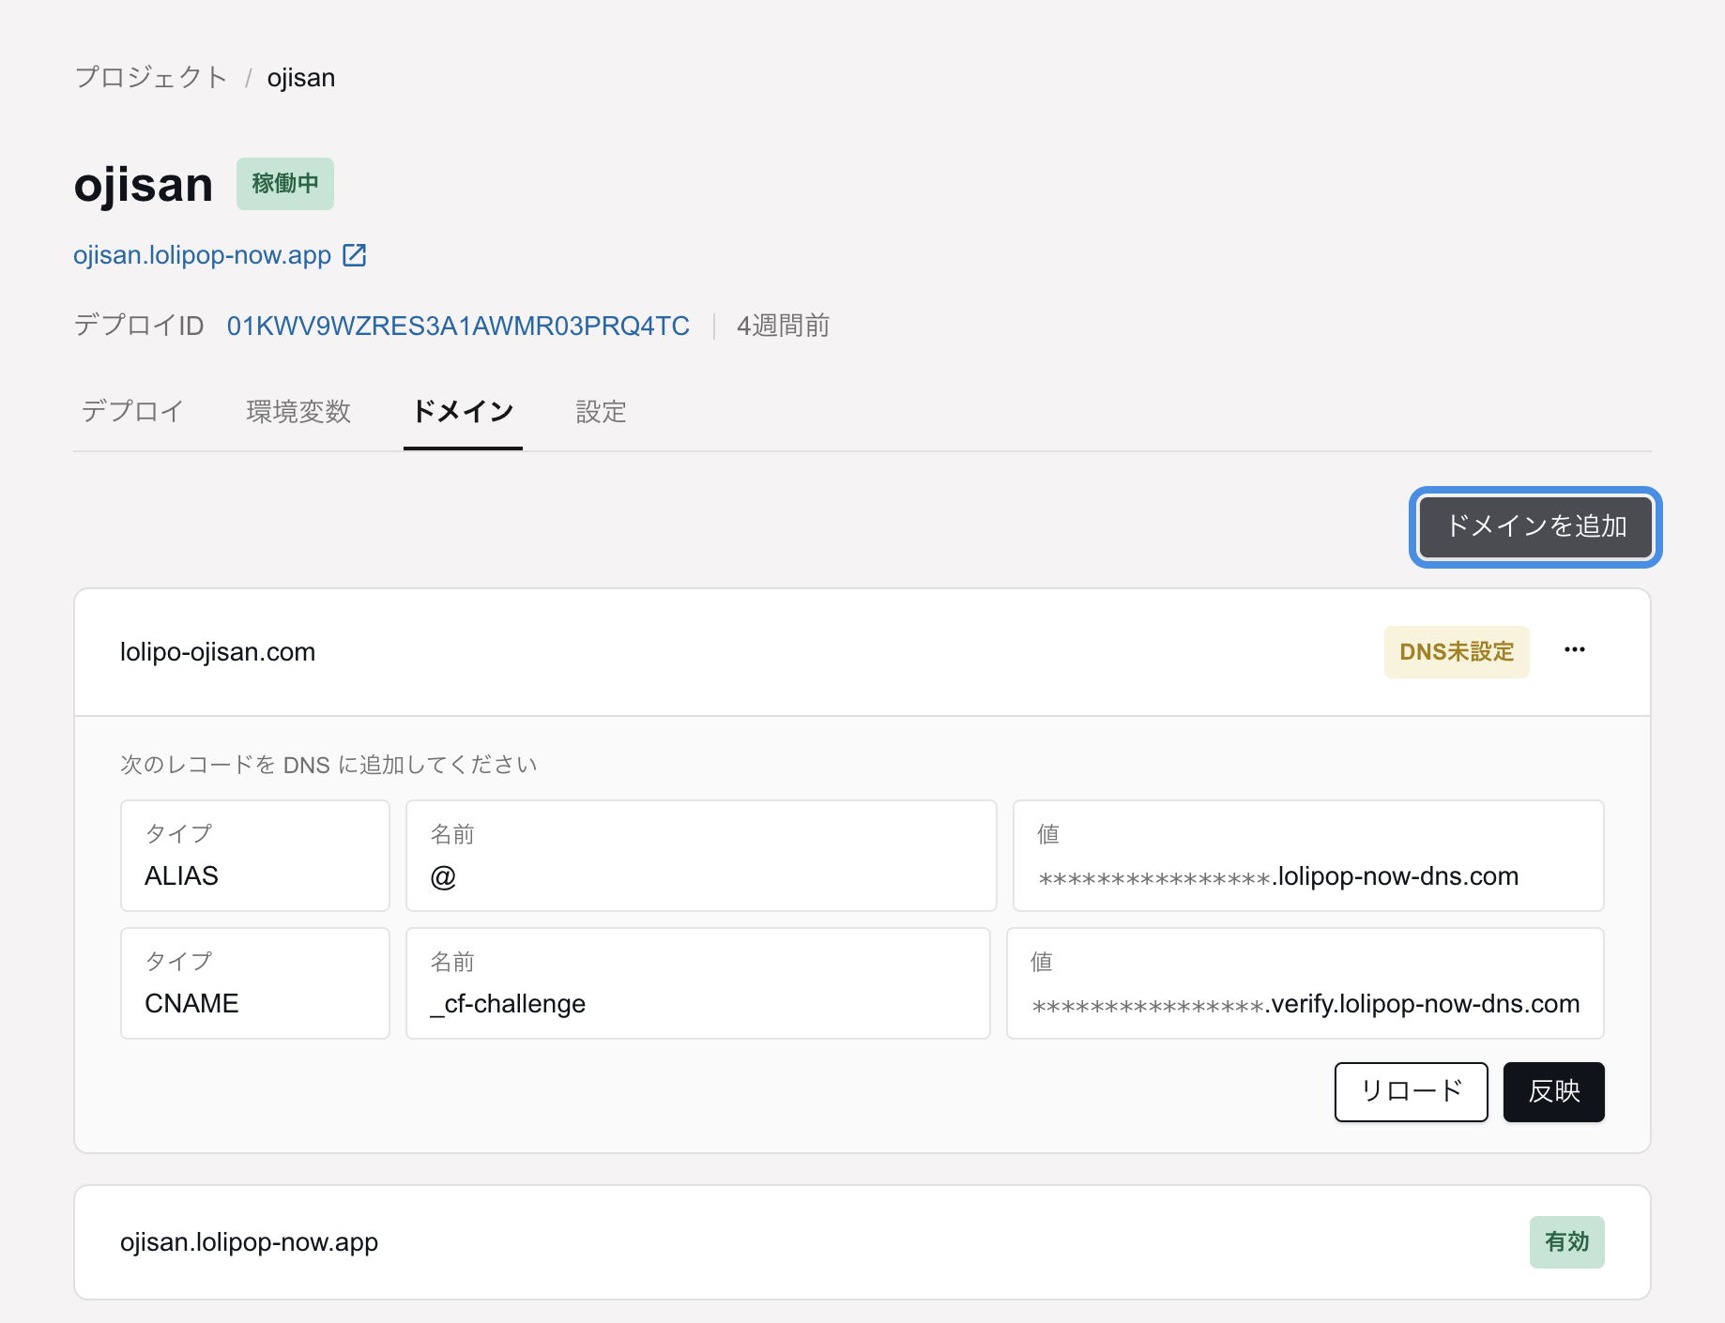Screen dimensions: 1725x1323
Task: Click the verify.lolipop-now-dns.com CNAME value
Action: point(1305,1004)
